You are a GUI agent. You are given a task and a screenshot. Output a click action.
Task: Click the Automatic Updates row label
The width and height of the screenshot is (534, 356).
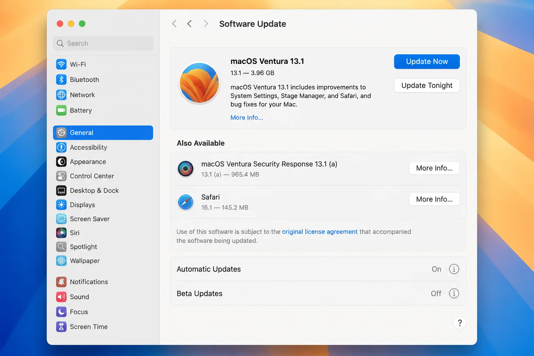209,269
